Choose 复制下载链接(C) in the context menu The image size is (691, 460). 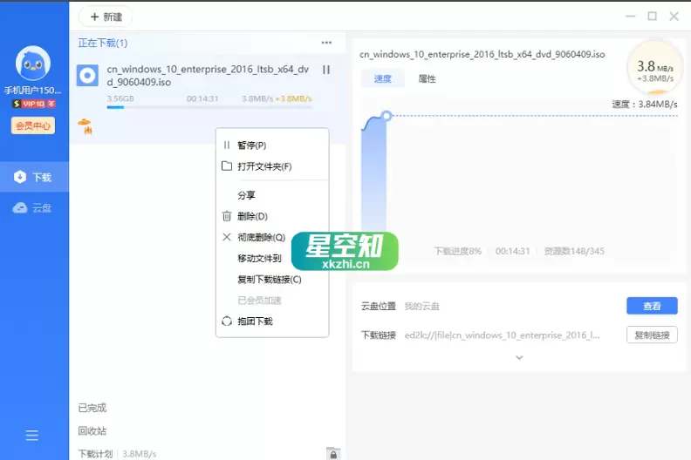(x=272, y=280)
